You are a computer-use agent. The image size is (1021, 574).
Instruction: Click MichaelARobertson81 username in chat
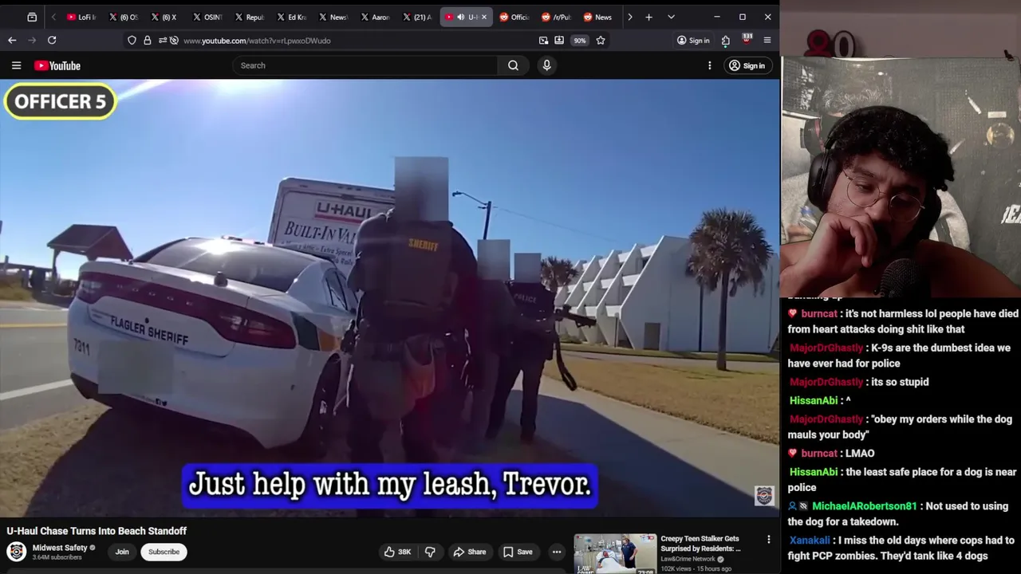[x=864, y=506]
